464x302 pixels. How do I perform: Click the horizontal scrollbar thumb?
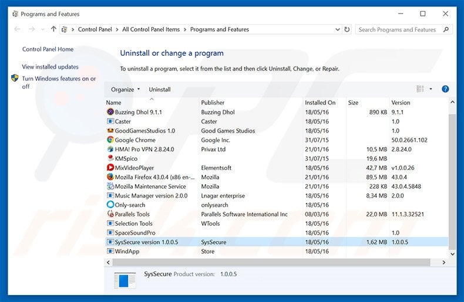271,262
